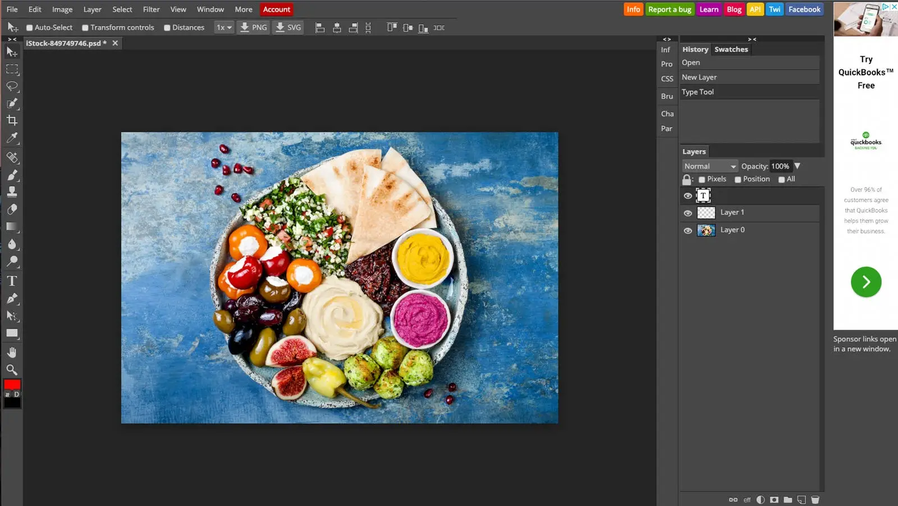Choose the Type tool
The image size is (898, 506).
tap(12, 280)
